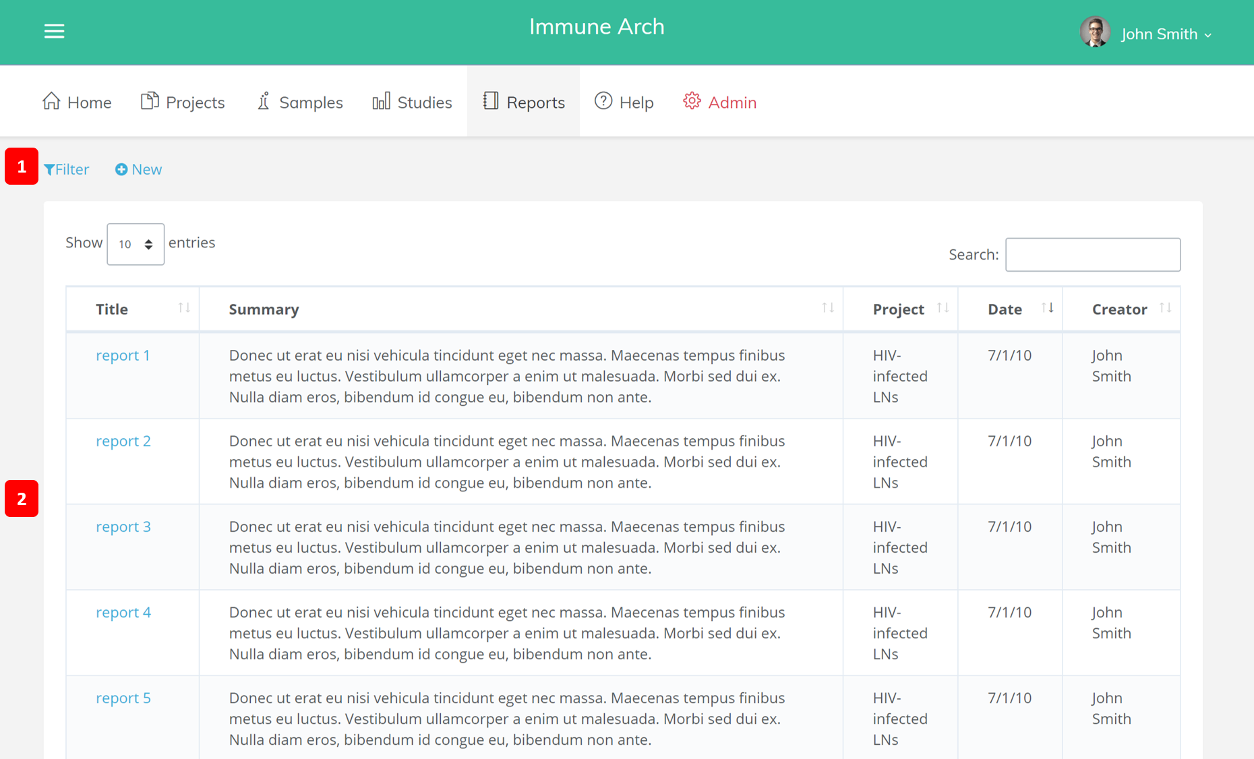
Task: Select the Reports tab
Action: [524, 102]
